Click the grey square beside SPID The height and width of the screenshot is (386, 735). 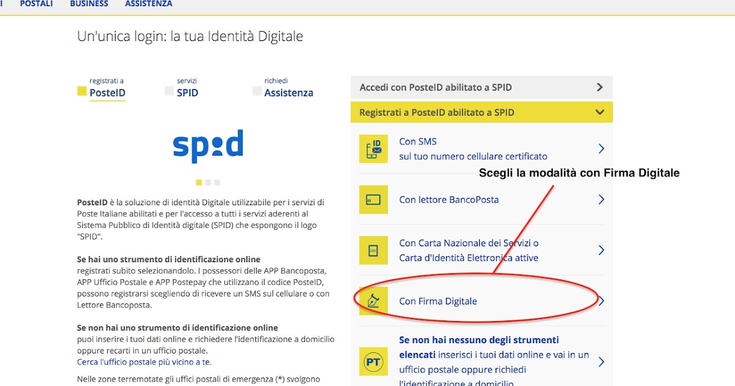(x=169, y=91)
